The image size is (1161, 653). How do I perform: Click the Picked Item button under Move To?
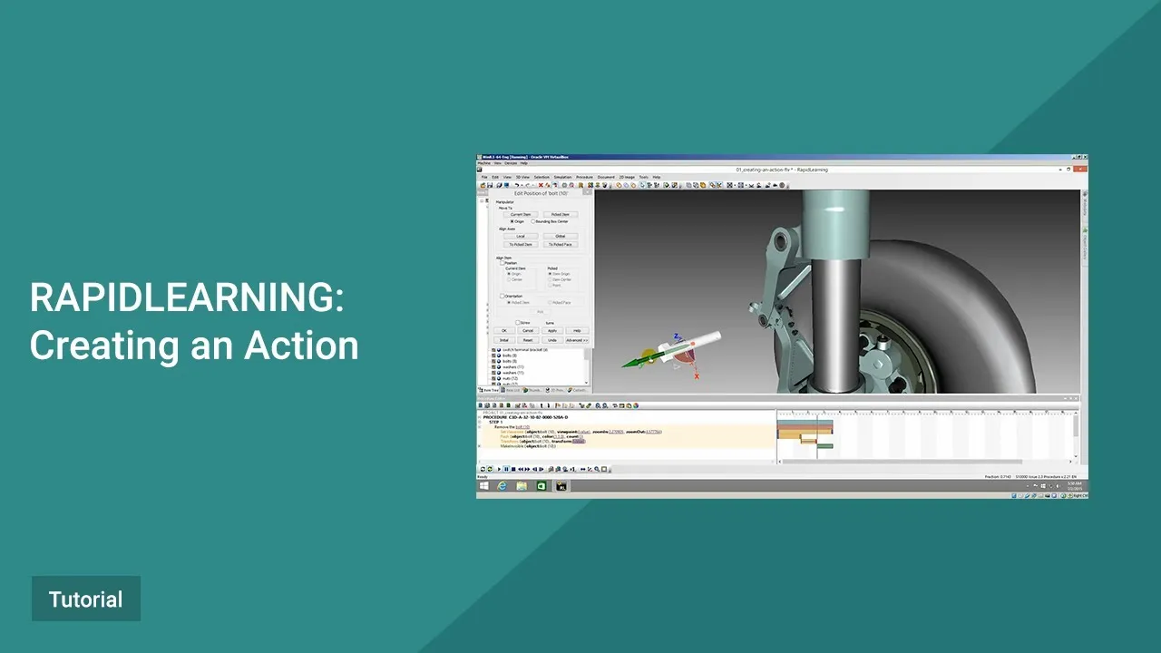pos(561,214)
